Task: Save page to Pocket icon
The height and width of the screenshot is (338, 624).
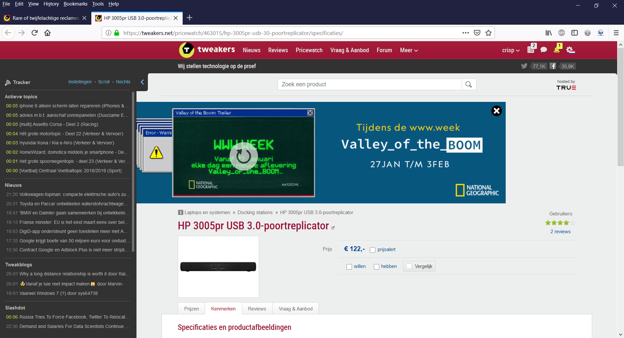Action: [477, 33]
